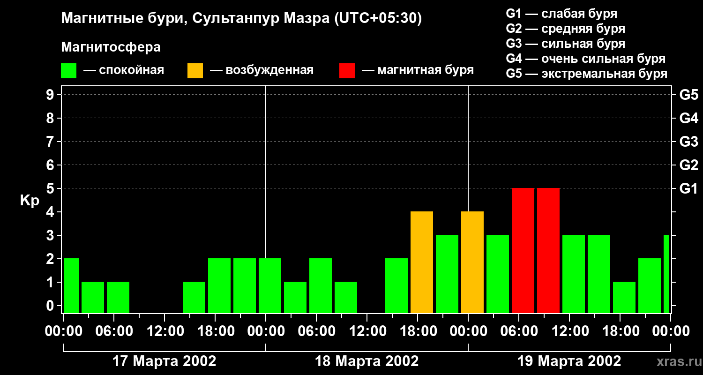This screenshot has width=703, height=375.
Task: Click the '18 Марта 2002' date label
Action: 367,361
